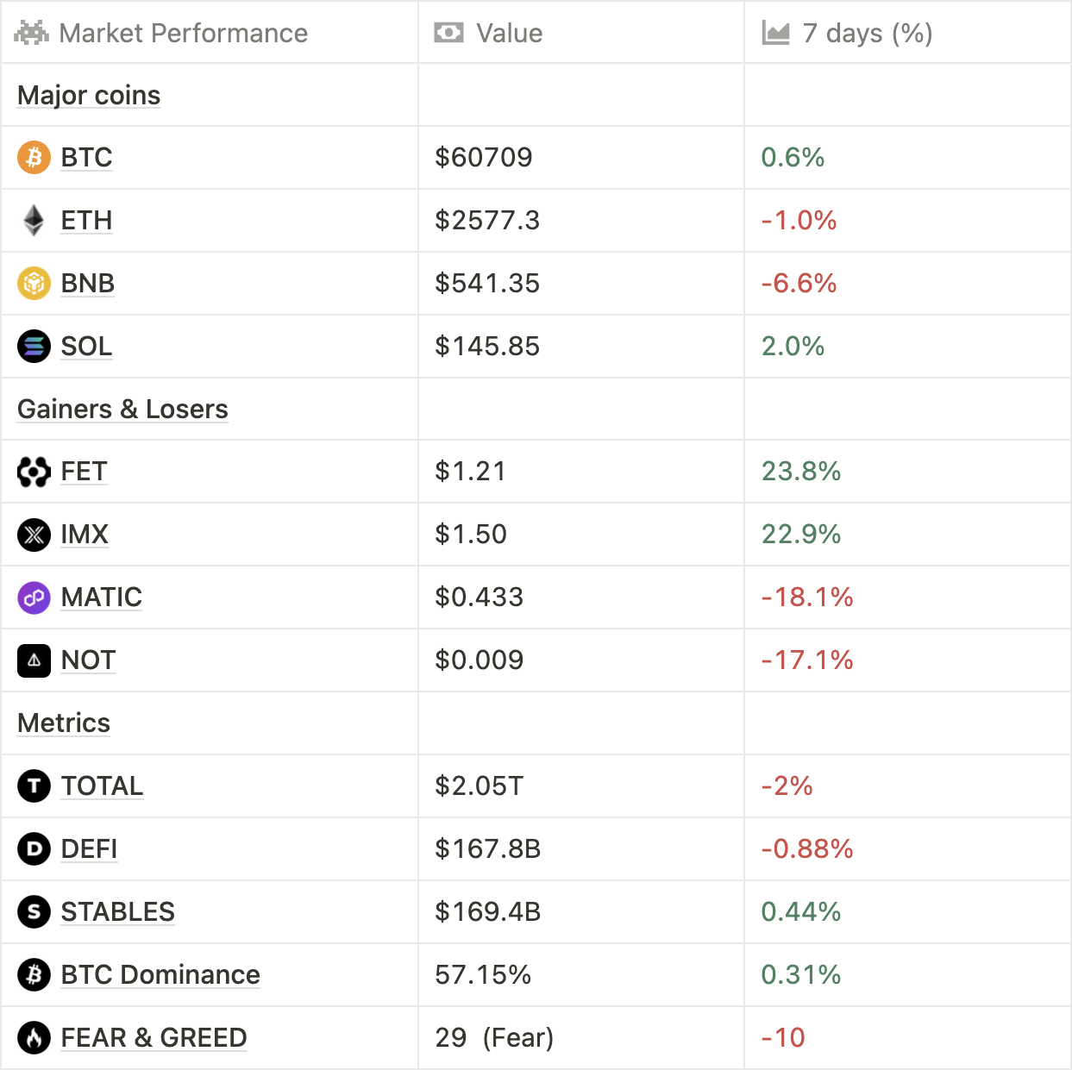This screenshot has width=1072, height=1070.
Task: Click the orange Bitcoin icon beside BTC
Action: click(34, 158)
